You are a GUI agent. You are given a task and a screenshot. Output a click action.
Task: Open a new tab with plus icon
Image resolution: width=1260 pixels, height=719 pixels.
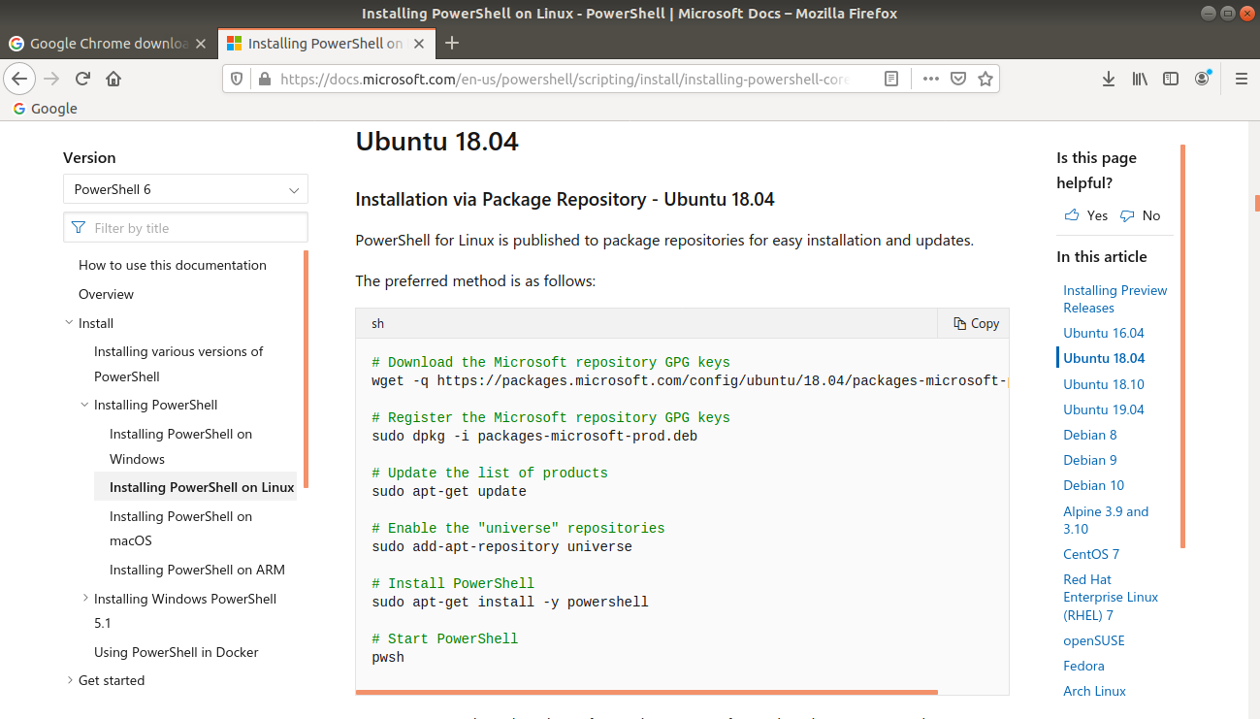pos(451,43)
